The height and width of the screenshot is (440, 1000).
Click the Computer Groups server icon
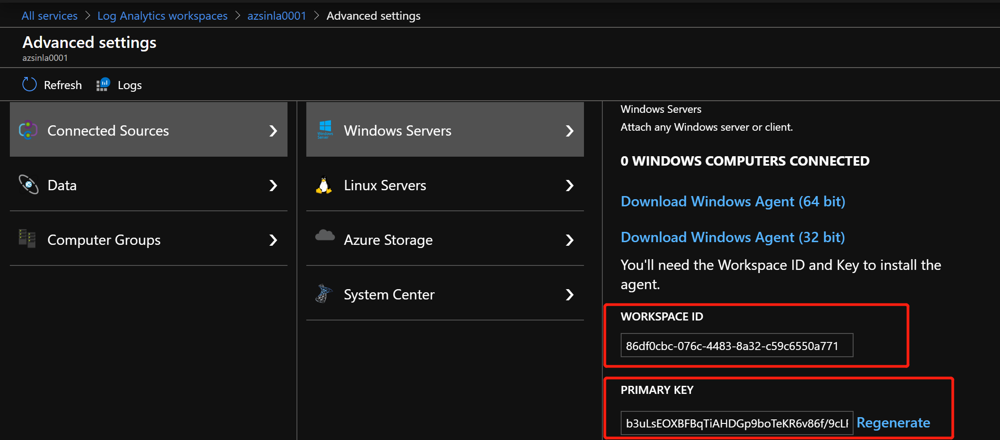coord(27,239)
